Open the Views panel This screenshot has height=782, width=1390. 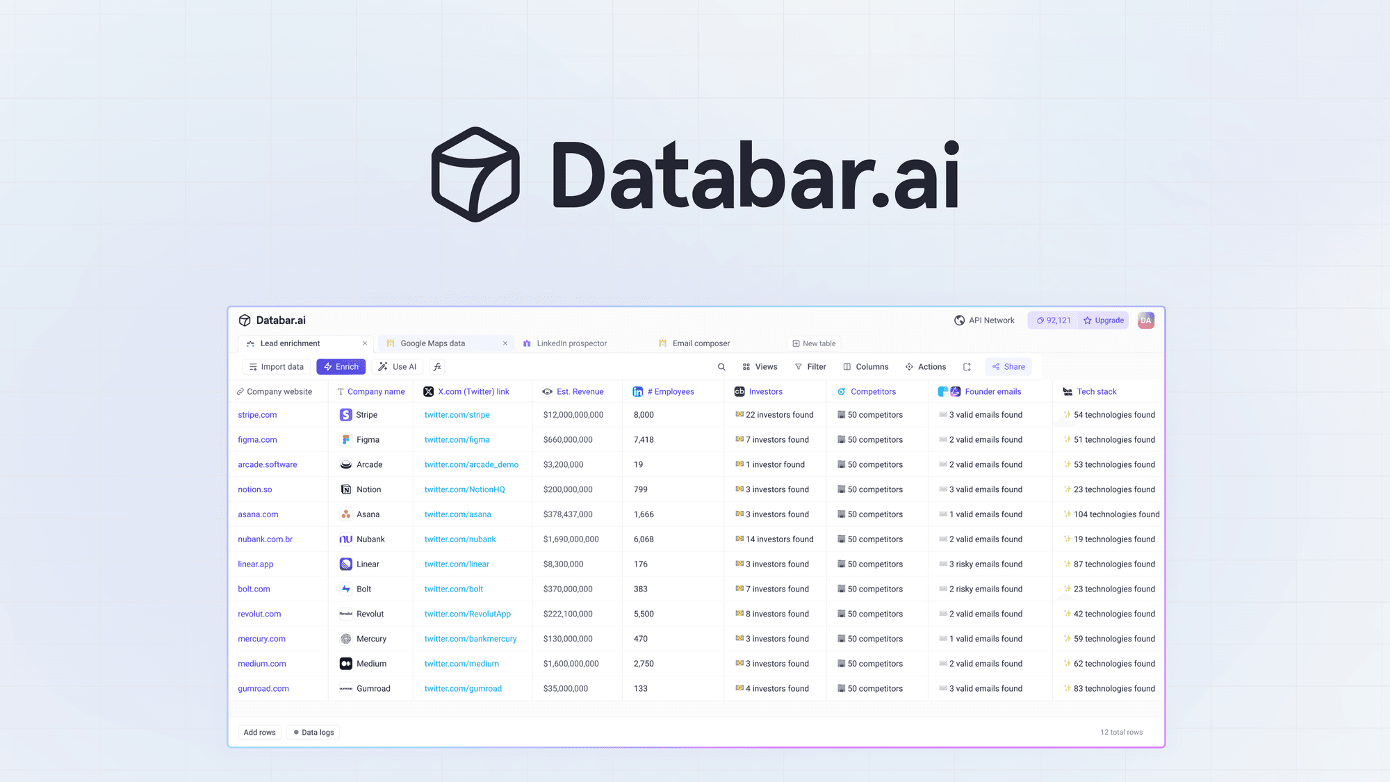[x=760, y=366]
